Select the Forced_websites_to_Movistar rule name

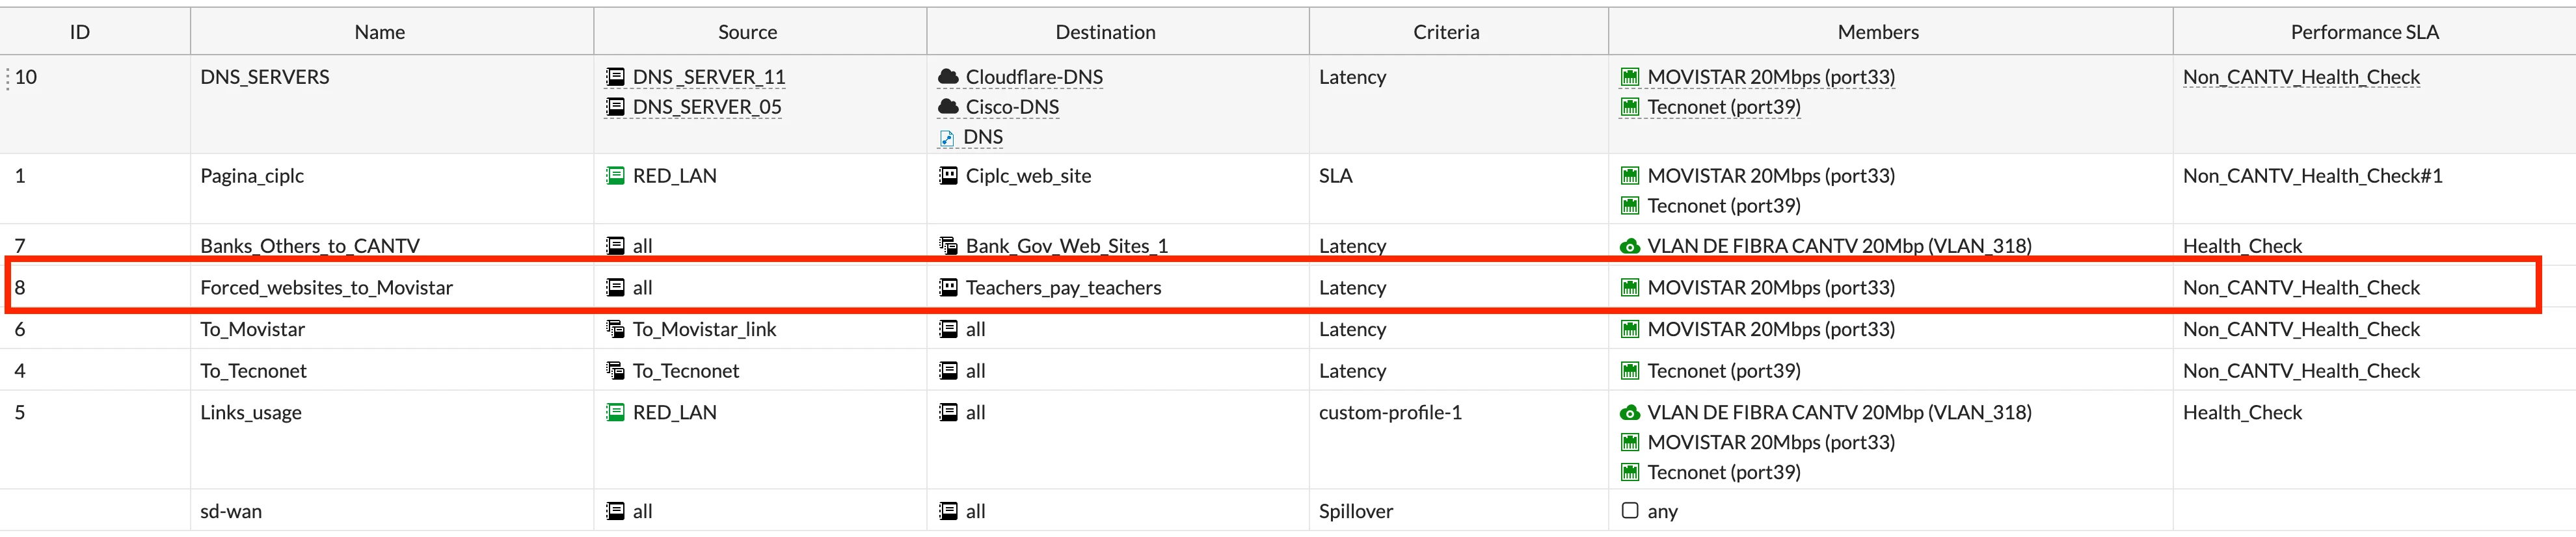click(326, 288)
